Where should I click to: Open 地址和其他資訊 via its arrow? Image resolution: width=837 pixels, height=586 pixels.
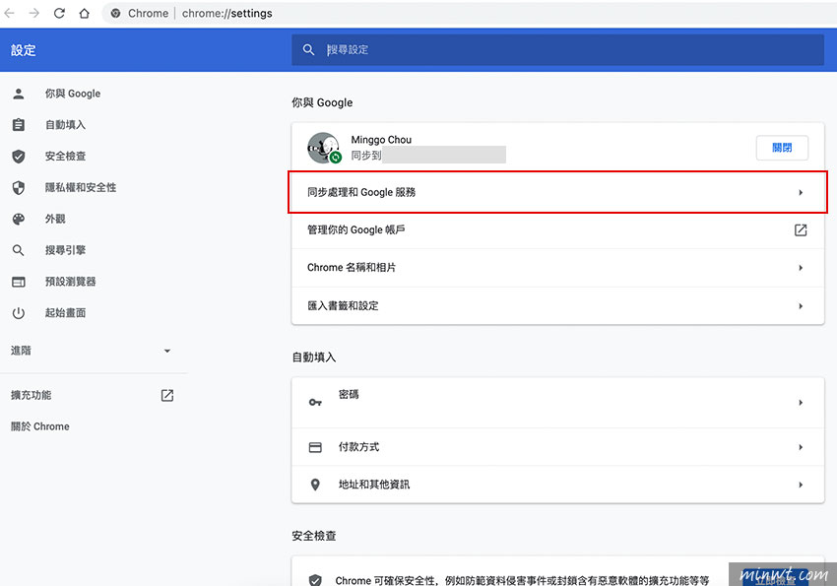coord(801,485)
